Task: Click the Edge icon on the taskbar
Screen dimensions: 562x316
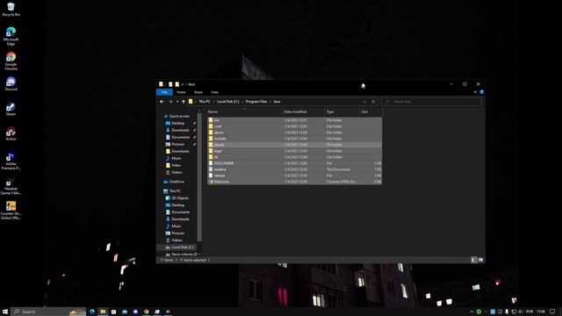Action: (x=92, y=312)
